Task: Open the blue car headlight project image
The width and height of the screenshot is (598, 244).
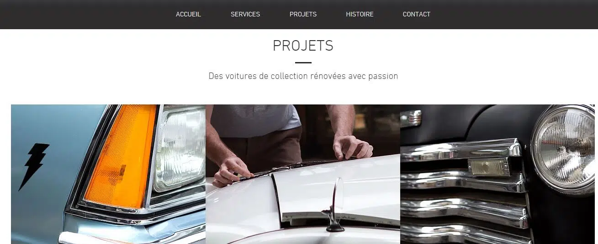Action: click(108, 174)
